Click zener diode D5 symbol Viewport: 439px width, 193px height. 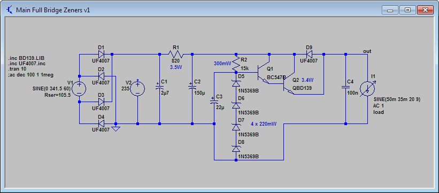(236, 83)
